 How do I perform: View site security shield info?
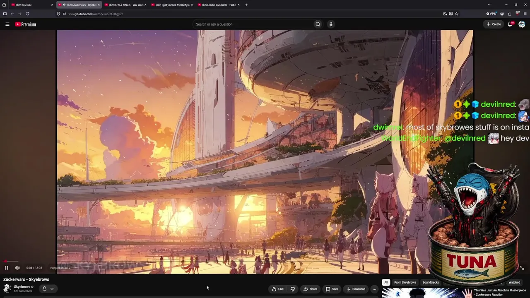59,14
